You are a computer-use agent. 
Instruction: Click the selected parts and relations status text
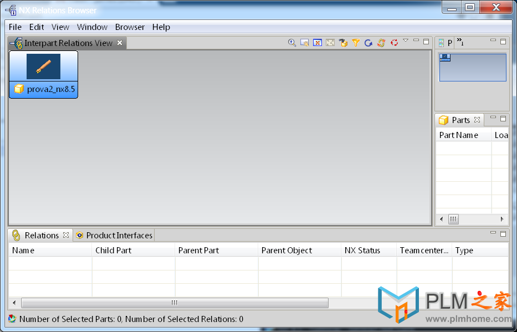[x=131, y=319]
